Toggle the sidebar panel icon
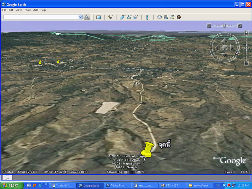This screenshot has width=252, height=189. point(98,17)
